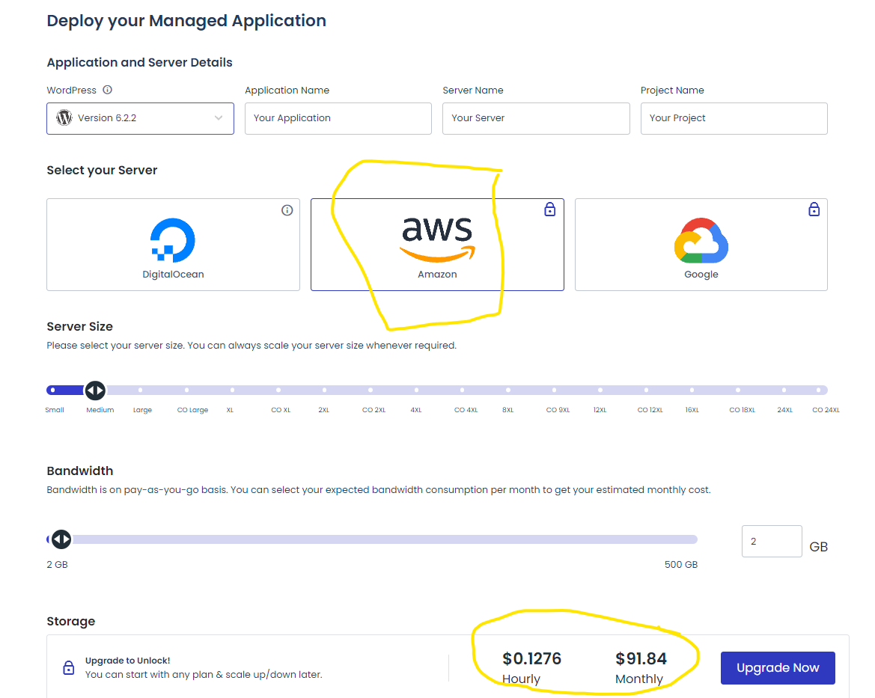
Task: Select XL server size on slider
Action: point(232,390)
